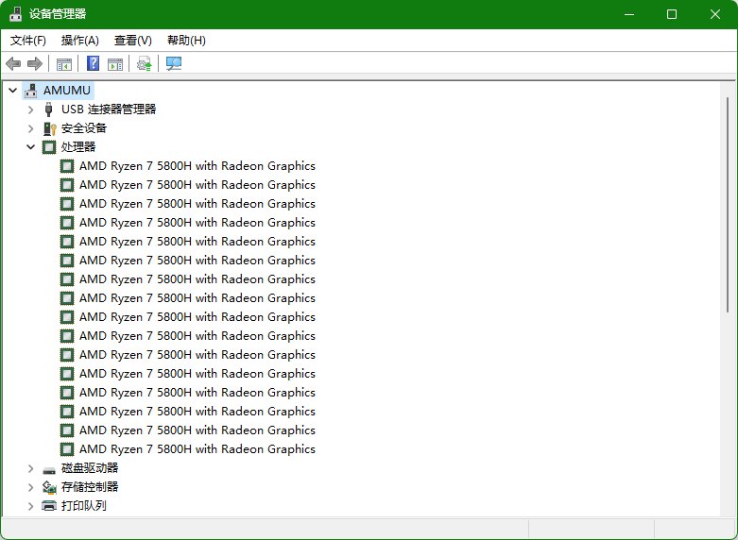Select the USB 连接器管理器 label
The height and width of the screenshot is (540, 738).
[109, 110]
